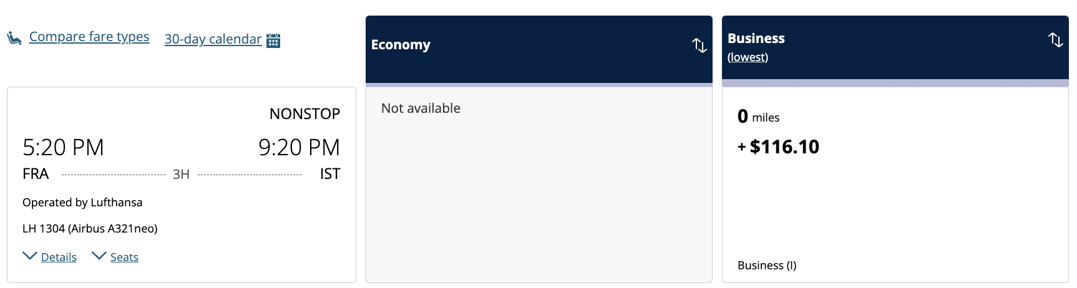Open the Details link for LH 1304

click(x=59, y=257)
